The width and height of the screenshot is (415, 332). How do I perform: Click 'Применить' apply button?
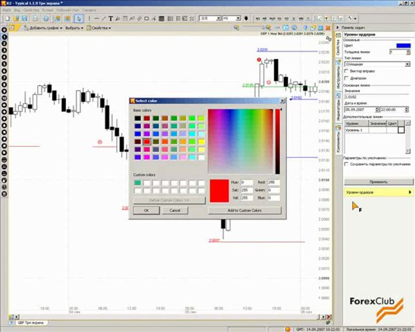pos(379,182)
